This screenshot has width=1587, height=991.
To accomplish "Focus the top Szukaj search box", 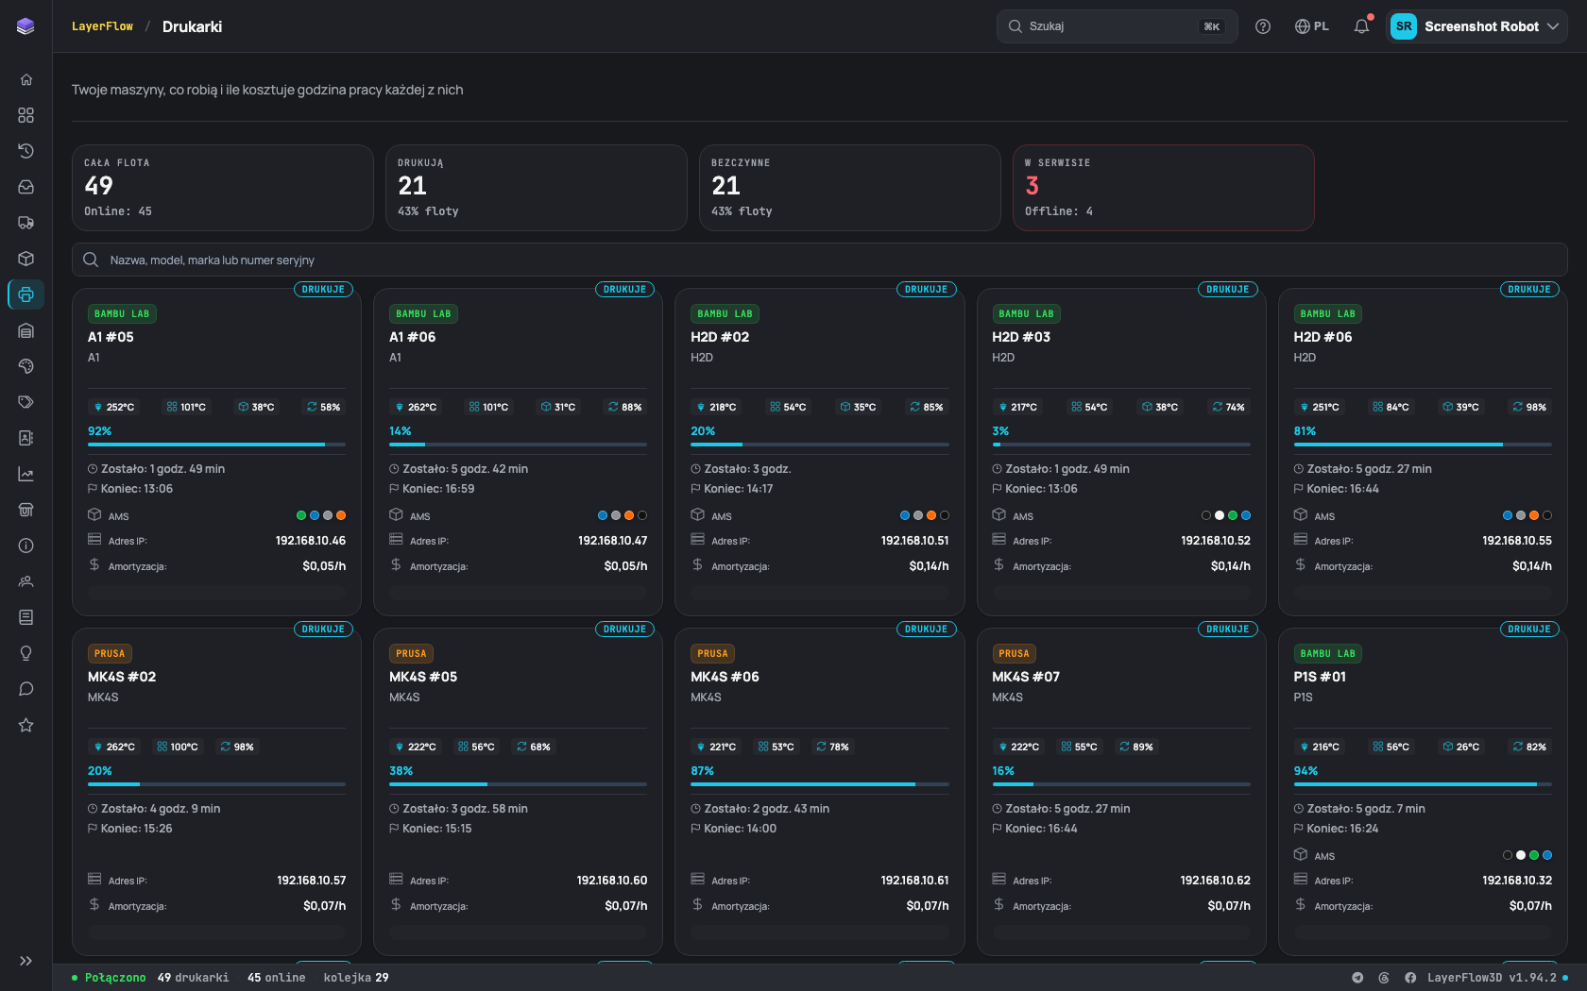I will click(x=1117, y=26).
